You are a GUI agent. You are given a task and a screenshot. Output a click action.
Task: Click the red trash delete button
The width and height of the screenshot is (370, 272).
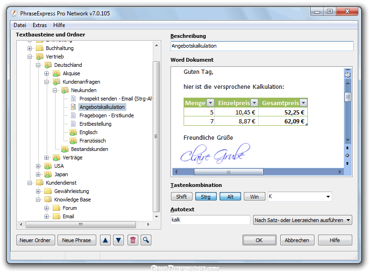pos(133,240)
